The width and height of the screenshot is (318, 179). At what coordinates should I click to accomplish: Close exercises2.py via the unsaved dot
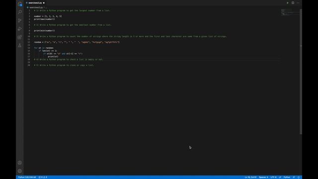[x=44, y=3]
